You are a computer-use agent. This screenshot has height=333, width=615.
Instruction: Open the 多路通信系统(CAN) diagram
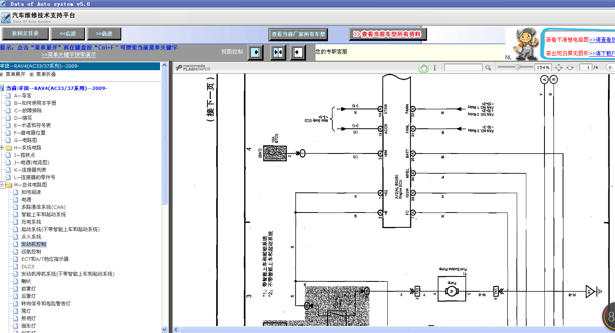point(43,207)
